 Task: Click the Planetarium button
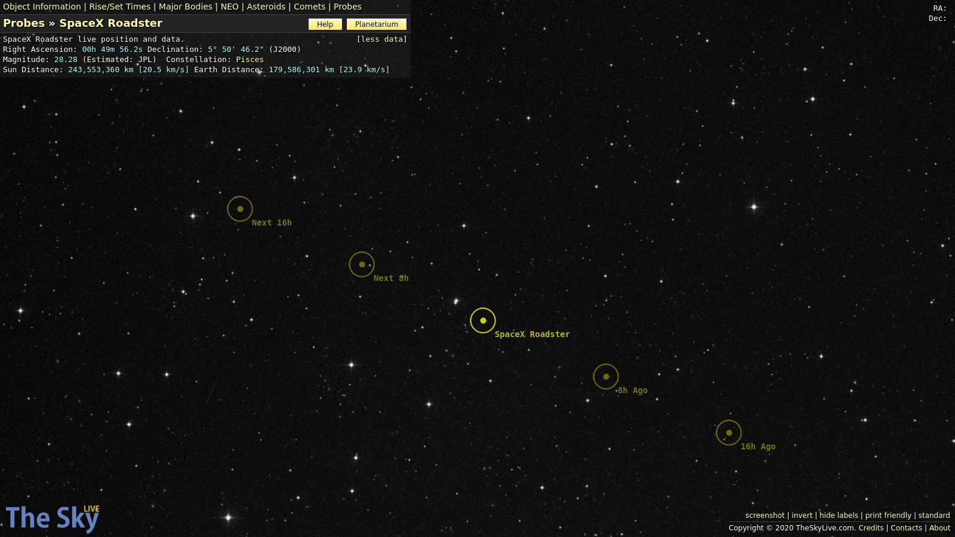point(377,24)
